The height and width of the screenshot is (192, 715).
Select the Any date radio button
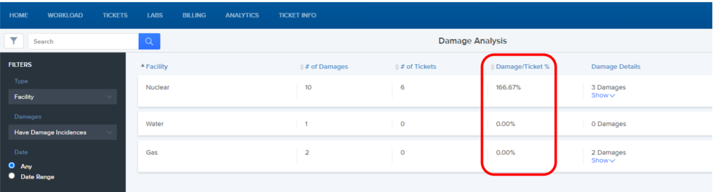pyautogui.click(x=12, y=165)
